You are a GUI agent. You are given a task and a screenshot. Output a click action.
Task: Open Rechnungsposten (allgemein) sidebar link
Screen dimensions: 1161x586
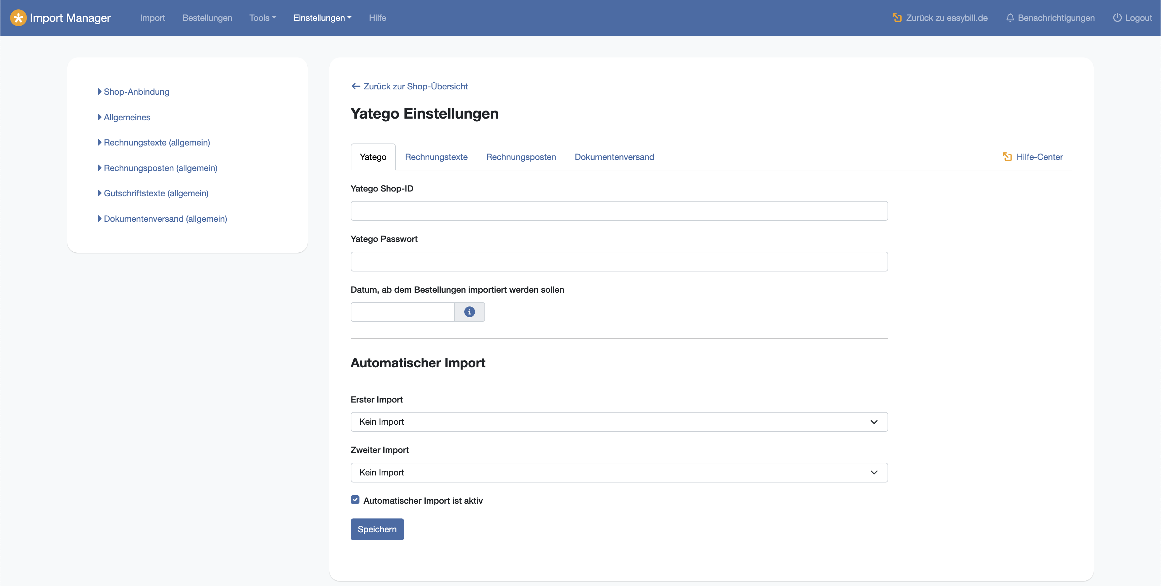tap(161, 168)
